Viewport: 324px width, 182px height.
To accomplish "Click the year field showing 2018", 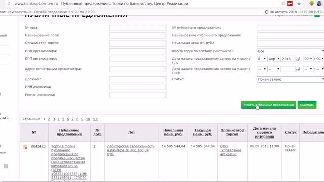I will 288,59.
